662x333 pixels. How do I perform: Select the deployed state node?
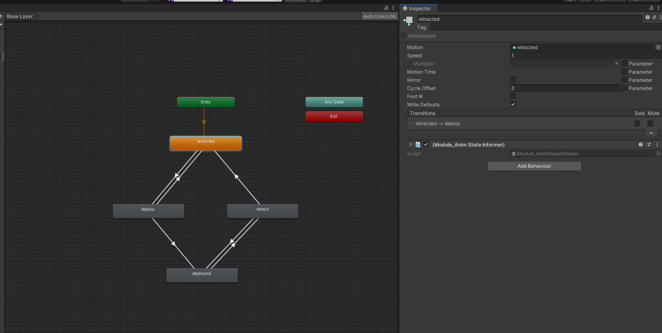(202, 275)
